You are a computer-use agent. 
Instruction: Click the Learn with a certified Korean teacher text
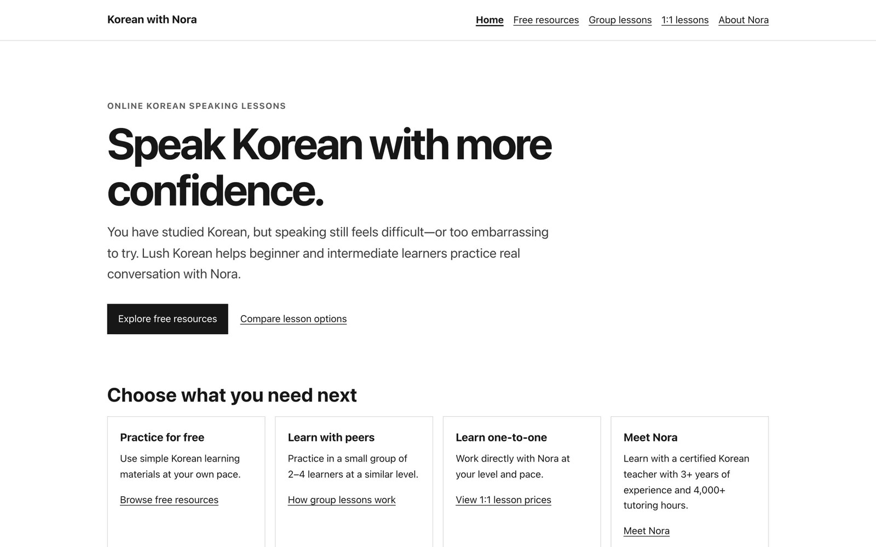click(x=687, y=482)
